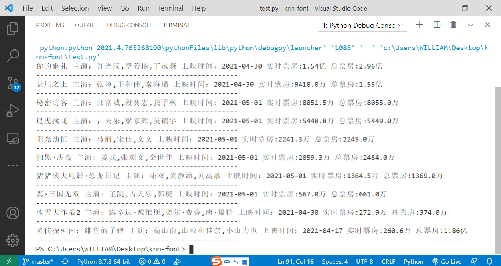
Task: Open the Edit menu
Action: [x=47, y=8]
